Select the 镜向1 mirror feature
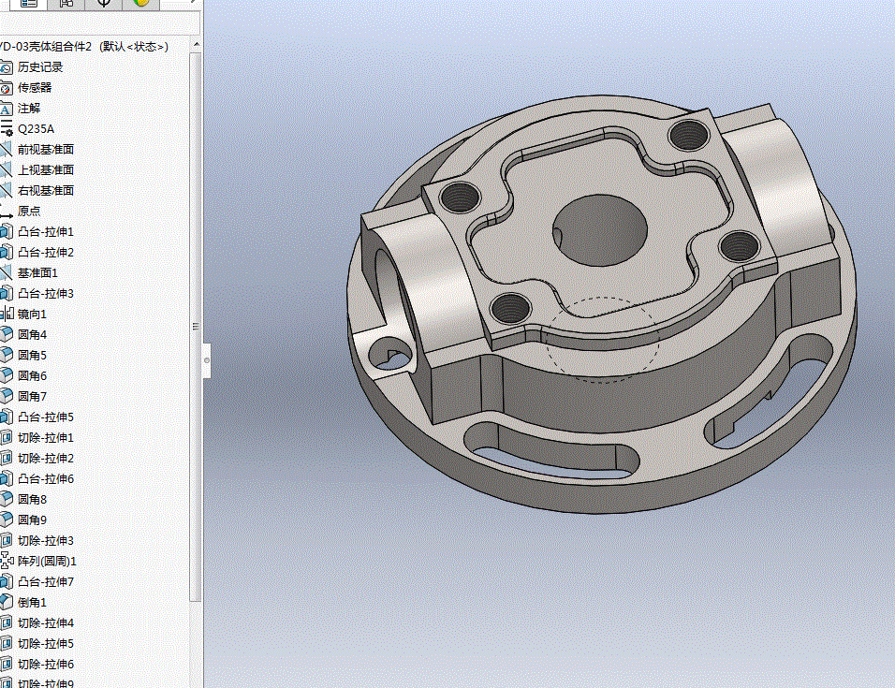895x688 pixels. (32, 314)
